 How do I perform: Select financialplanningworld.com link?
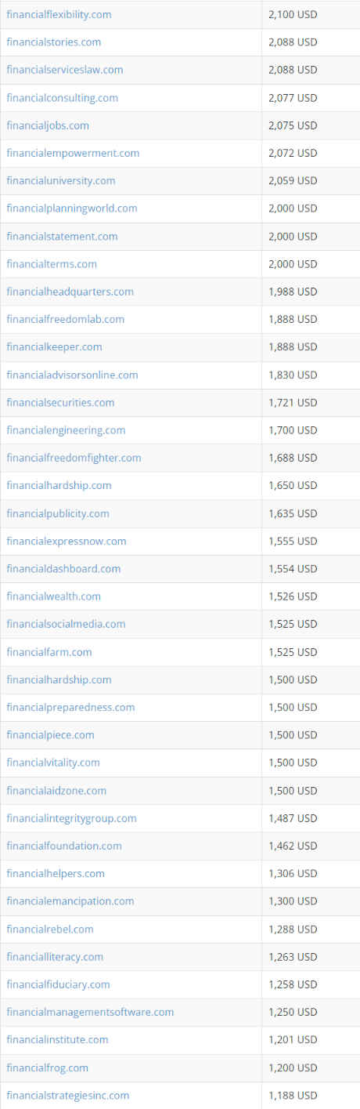pos(72,208)
